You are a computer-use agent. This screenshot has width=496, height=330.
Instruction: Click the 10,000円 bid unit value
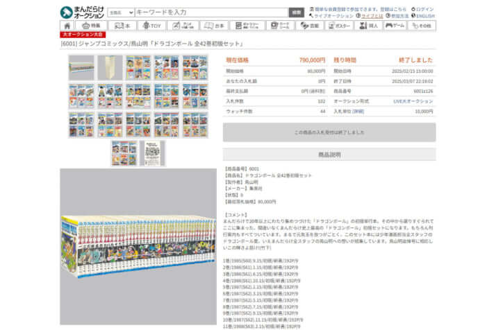pos(424,112)
